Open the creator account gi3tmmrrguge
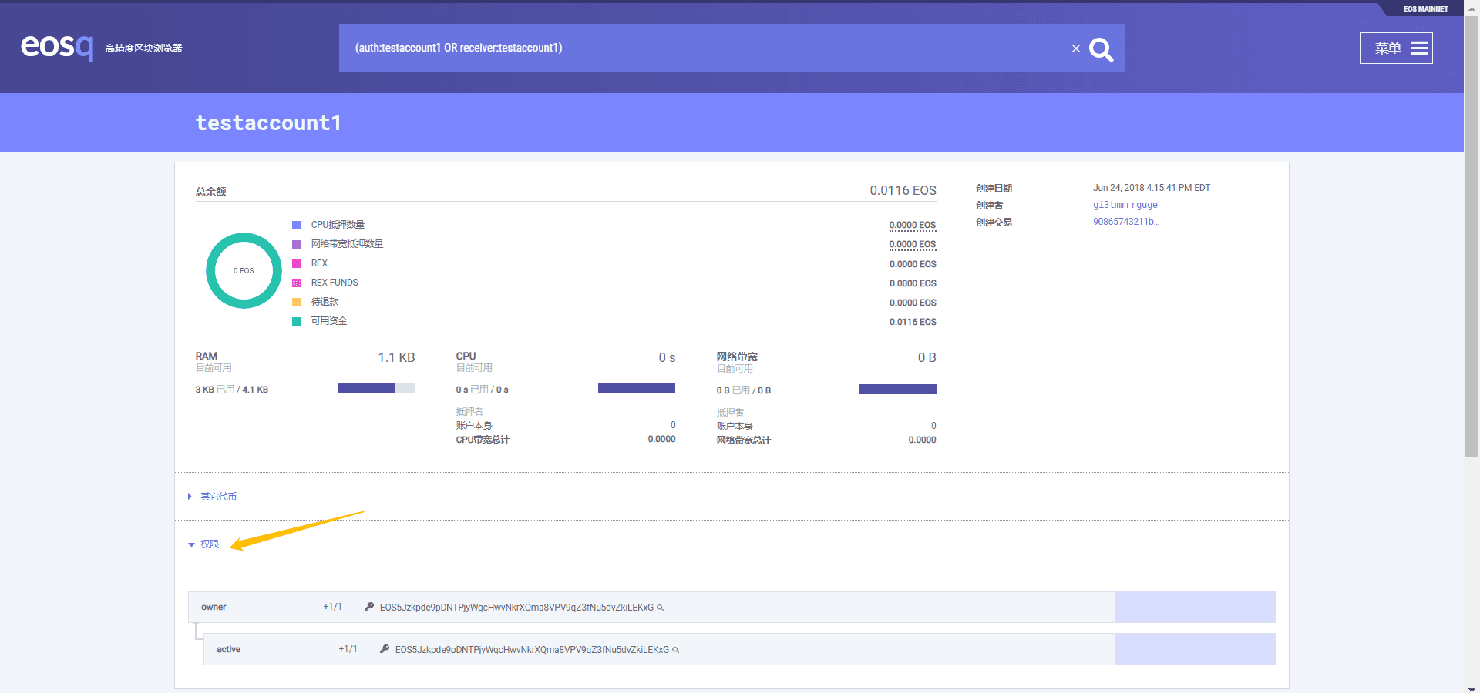The image size is (1480, 693). coord(1125,205)
